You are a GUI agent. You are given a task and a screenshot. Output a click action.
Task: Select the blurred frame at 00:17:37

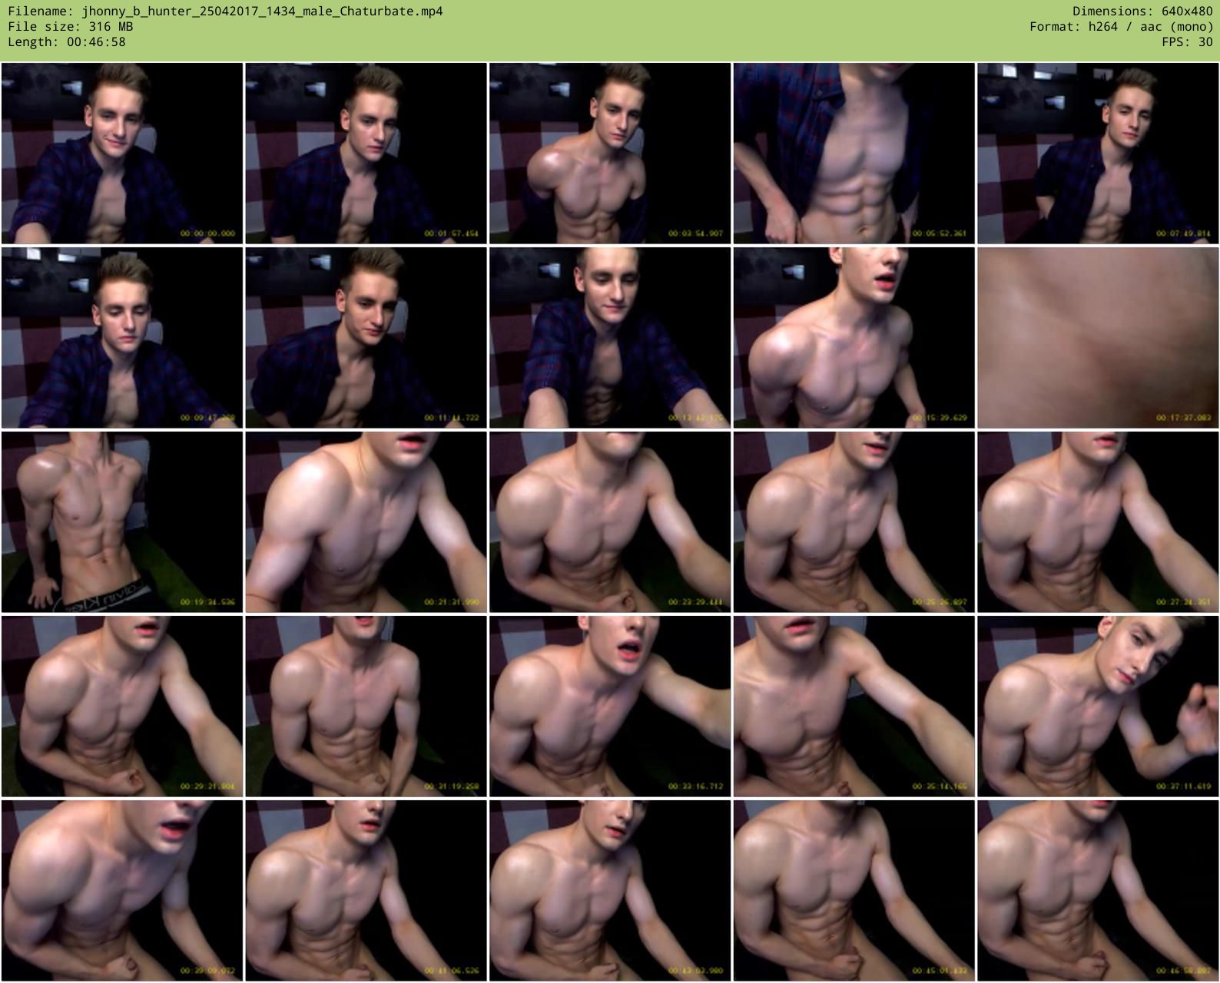(x=1098, y=337)
